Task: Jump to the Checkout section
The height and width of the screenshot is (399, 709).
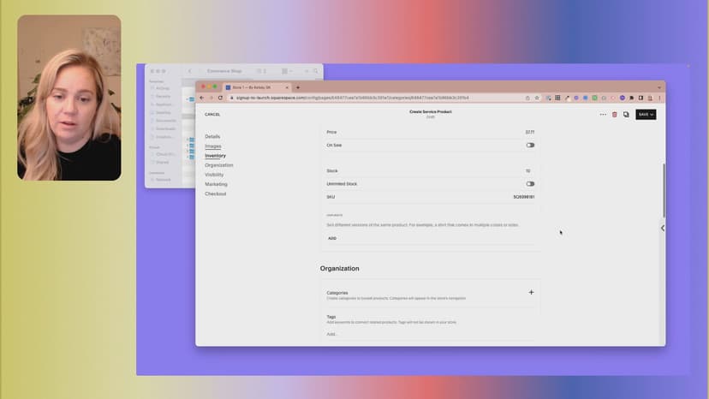Action: coord(215,194)
